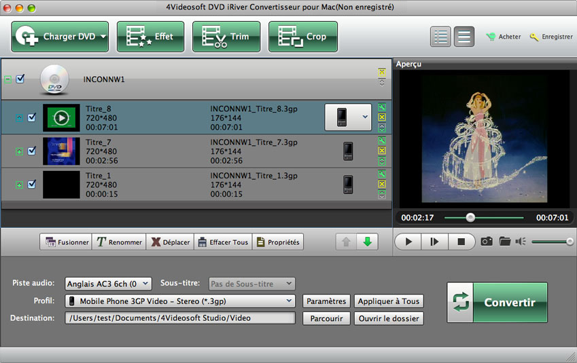Image resolution: width=577 pixels, height=363 pixels.
Task: Click the DVD disc icon for INCONNW1
Action: click(x=54, y=79)
